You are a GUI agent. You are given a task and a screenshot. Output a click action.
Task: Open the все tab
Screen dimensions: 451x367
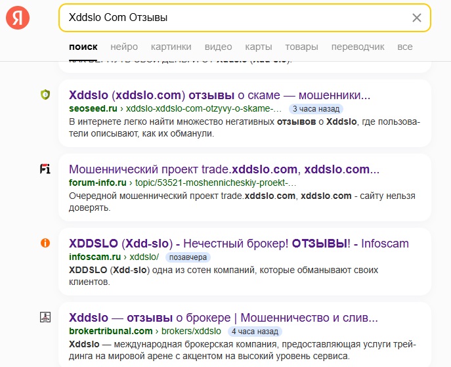405,47
